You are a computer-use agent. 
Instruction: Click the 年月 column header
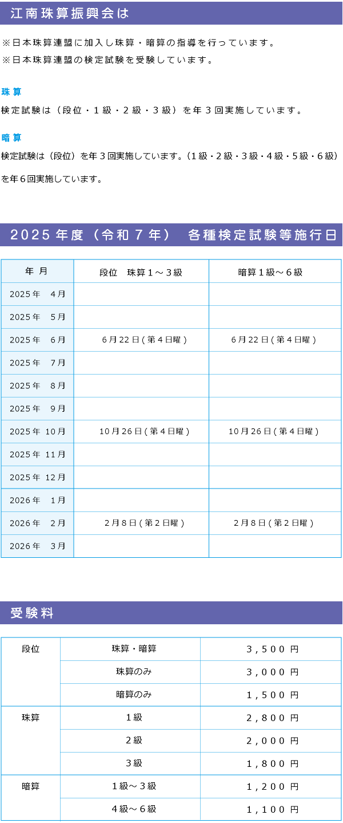pyautogui.click(x=37, y=271)
